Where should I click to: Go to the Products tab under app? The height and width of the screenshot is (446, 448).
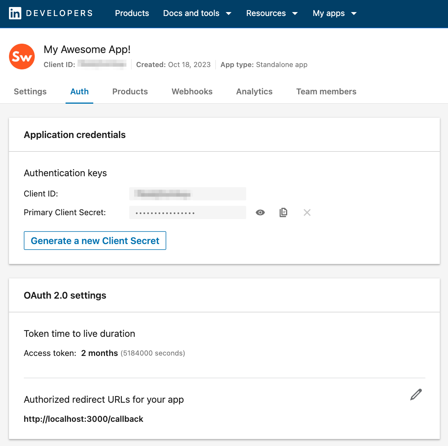(x=130, y=92)
